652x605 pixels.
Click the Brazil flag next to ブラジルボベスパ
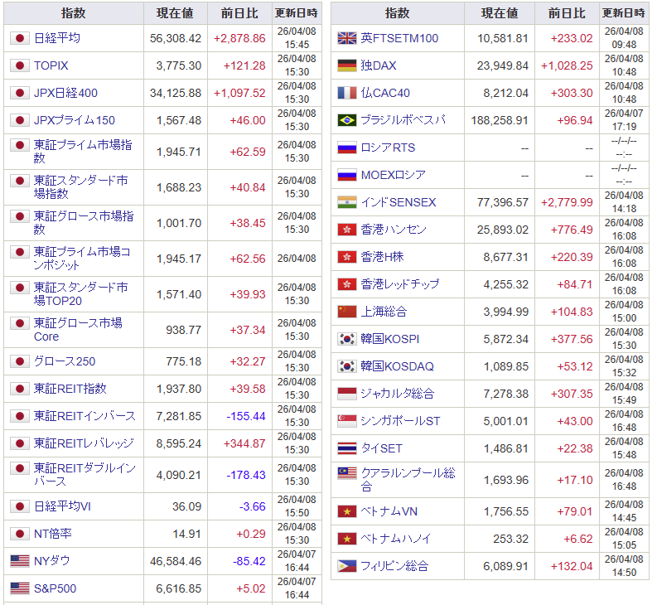pyautogui.click(x=347, y=120)
